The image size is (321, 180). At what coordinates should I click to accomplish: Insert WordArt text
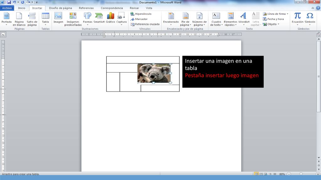pyautogui.click(x=244, y=19)
